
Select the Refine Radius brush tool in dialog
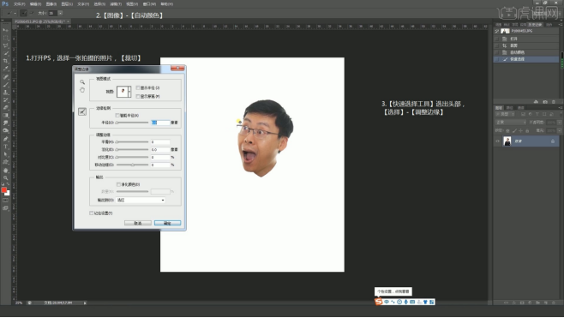[x=82, y=111]
